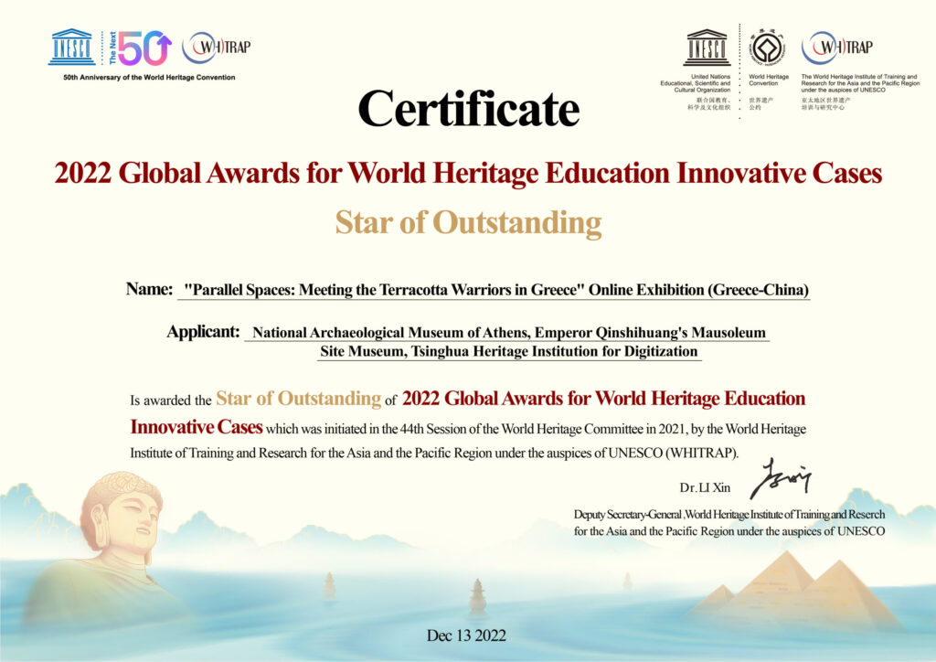Click the small 'World Heritage Convention' caption under the emblem
This screenshot has width=936, height=662.
pos(769,80)
